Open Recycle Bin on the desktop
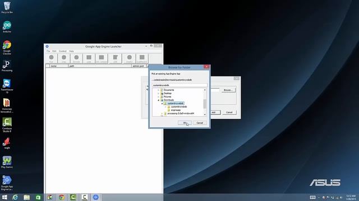 [x=7, y=7]
